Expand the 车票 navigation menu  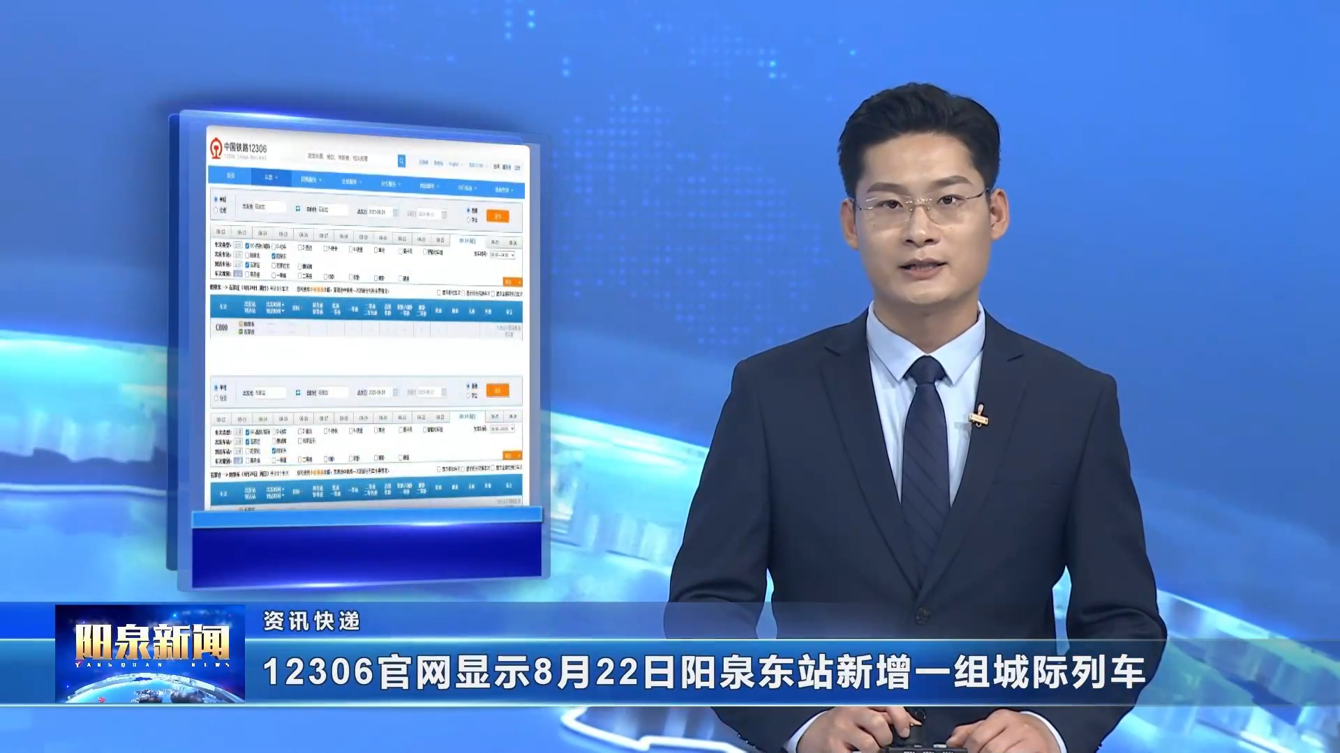point(271,177)
